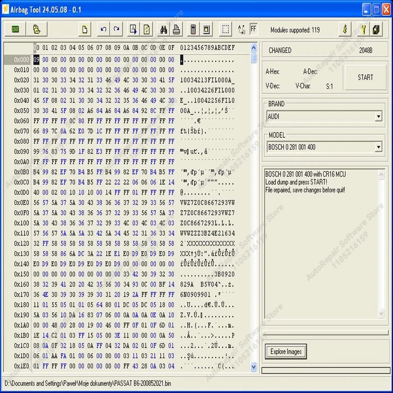Click the Explore Images button
Screen dimensions: 393x393
pos(285,352)
